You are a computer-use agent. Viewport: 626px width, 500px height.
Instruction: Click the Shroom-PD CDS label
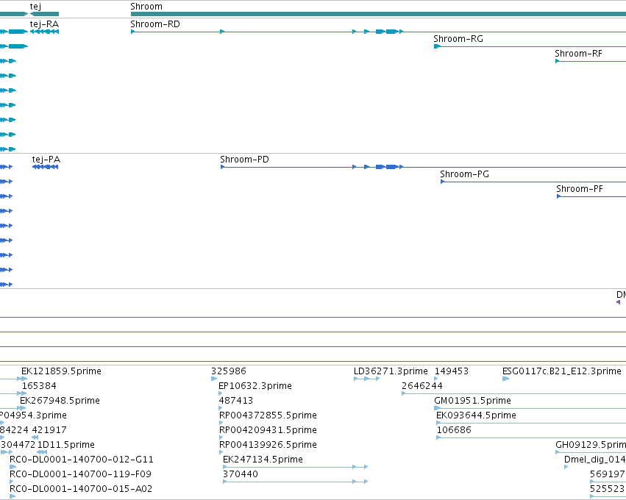pyautogui.click(x=244, y=160)
